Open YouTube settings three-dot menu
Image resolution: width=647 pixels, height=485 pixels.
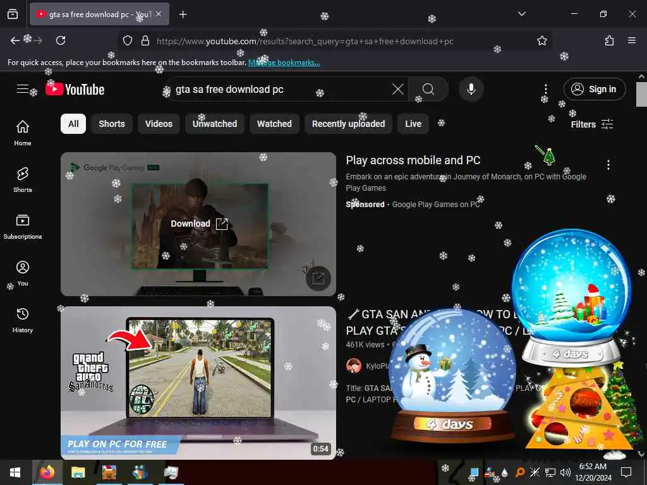[x=545, y=89]
